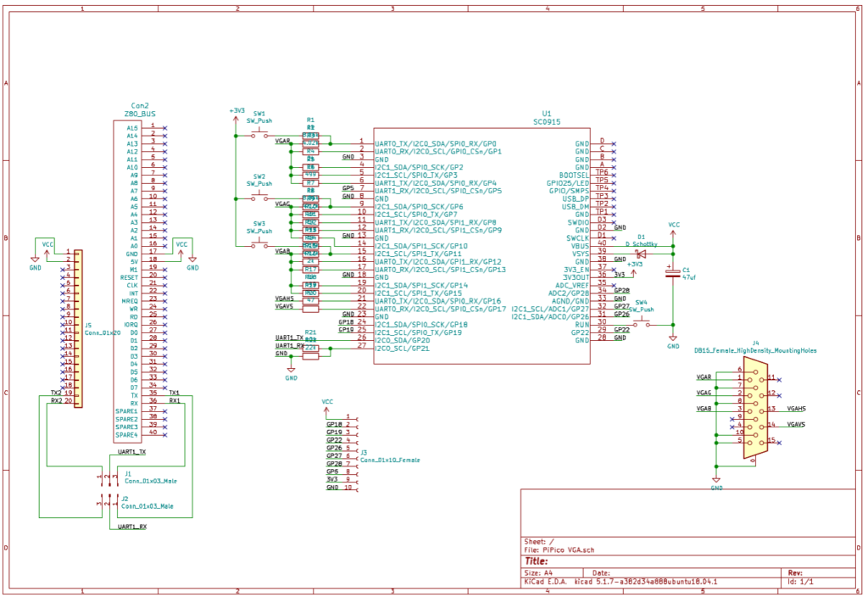This screenshot has width=868, height=597.
Task: Select the +3V3 power symbol above SW1
Action: point(236,111)
